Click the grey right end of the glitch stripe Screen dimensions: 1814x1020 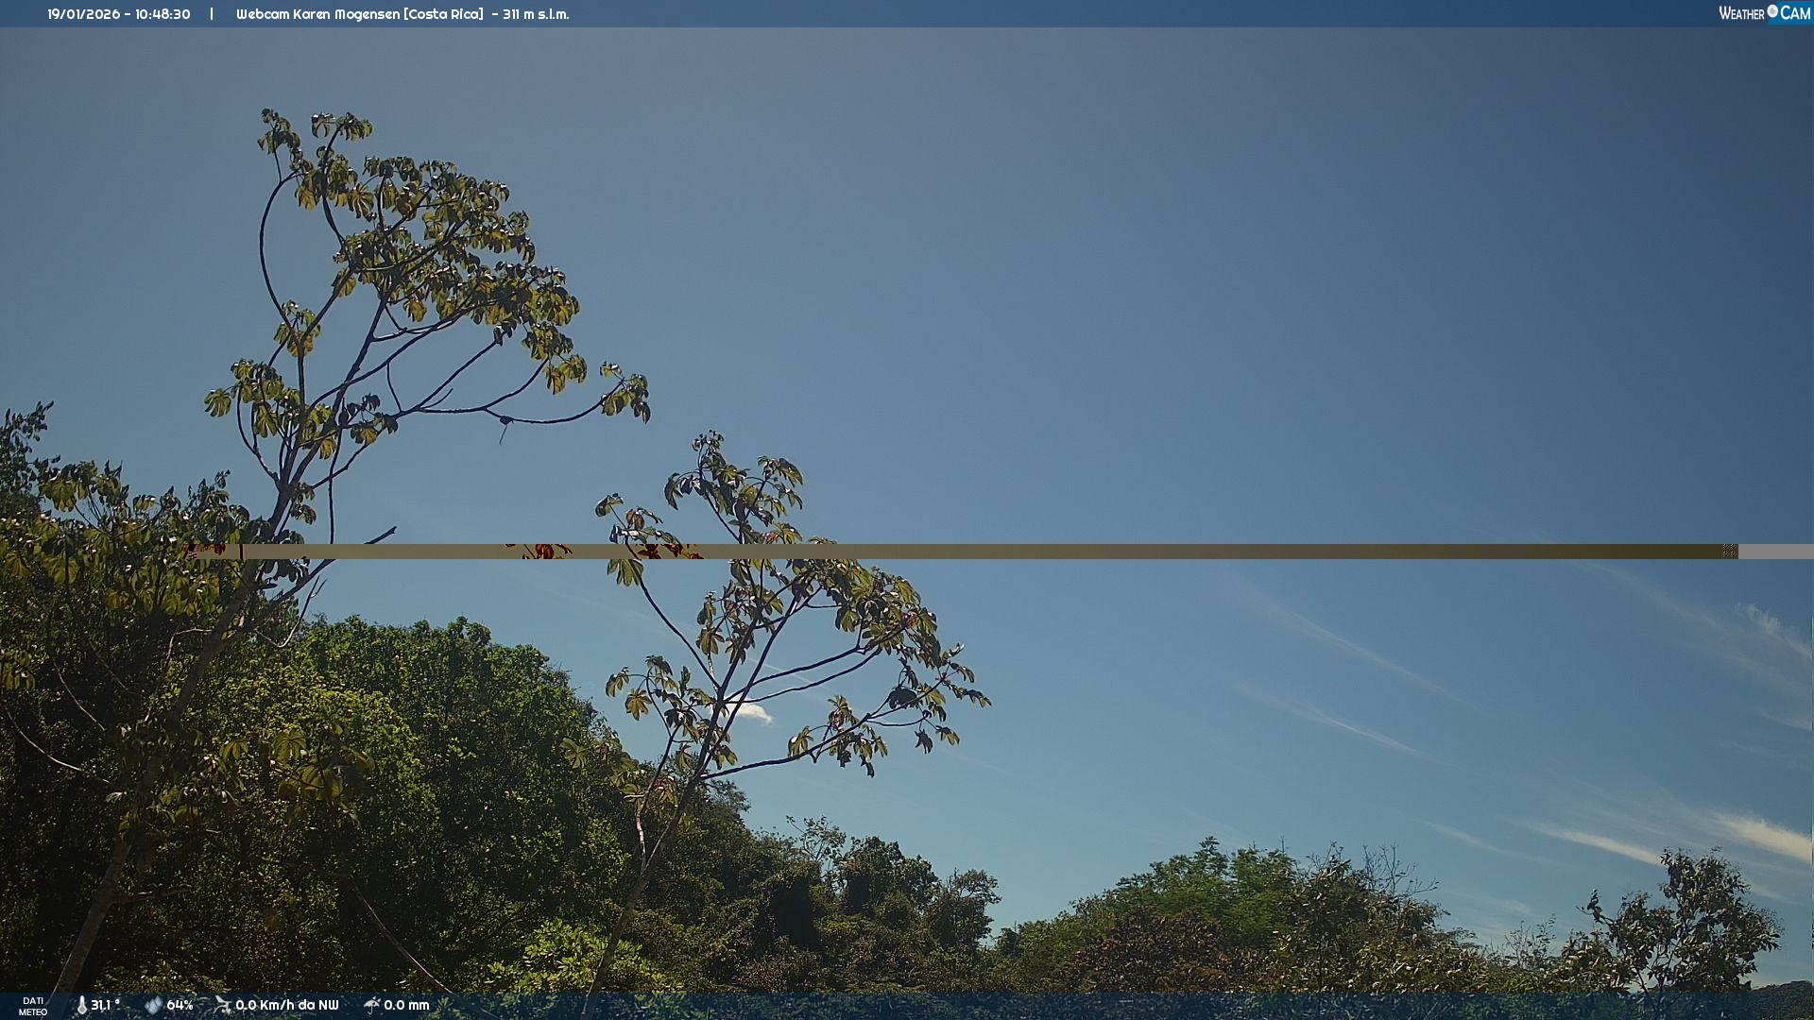click(1776, 552)
